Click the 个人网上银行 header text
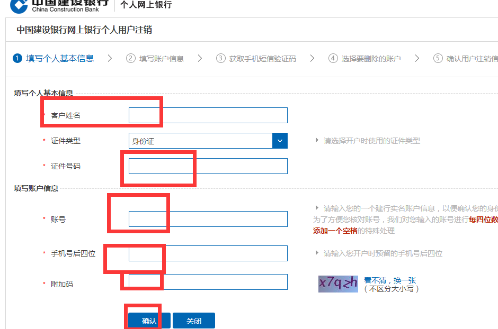Image resolution: width=498 pixels, height=329 pixels. pos(146,5)
